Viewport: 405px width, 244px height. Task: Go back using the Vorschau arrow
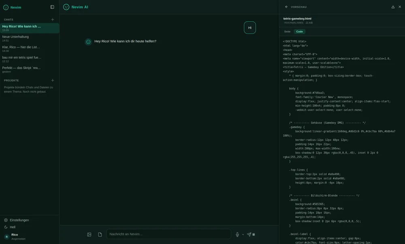coord(286,7)
